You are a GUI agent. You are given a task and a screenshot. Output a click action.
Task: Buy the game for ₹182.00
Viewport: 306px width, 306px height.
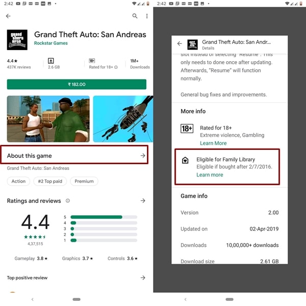click(76, 84)
